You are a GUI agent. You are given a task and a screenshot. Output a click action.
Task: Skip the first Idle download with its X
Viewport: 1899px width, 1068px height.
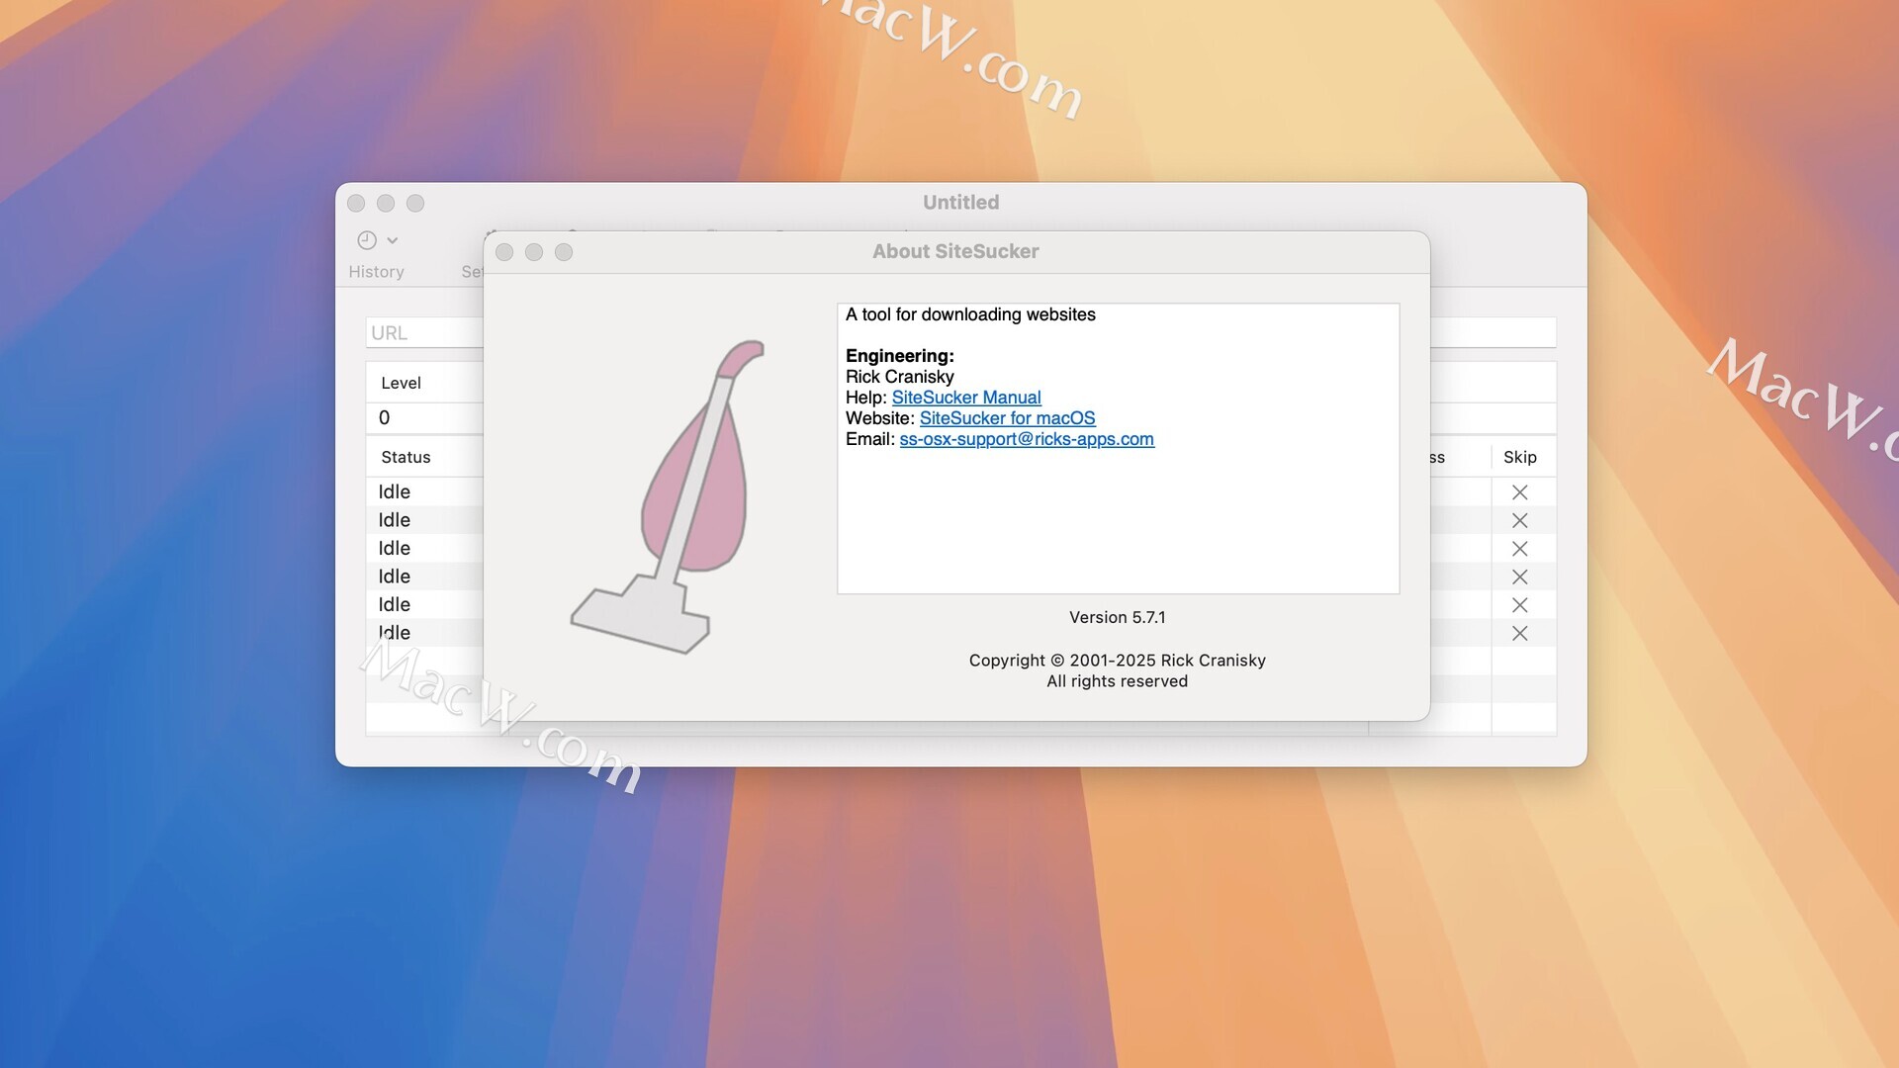tap(1520, 492)
